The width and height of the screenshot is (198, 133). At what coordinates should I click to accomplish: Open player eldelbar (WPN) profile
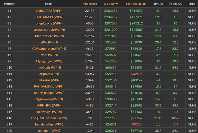[49, 131]
